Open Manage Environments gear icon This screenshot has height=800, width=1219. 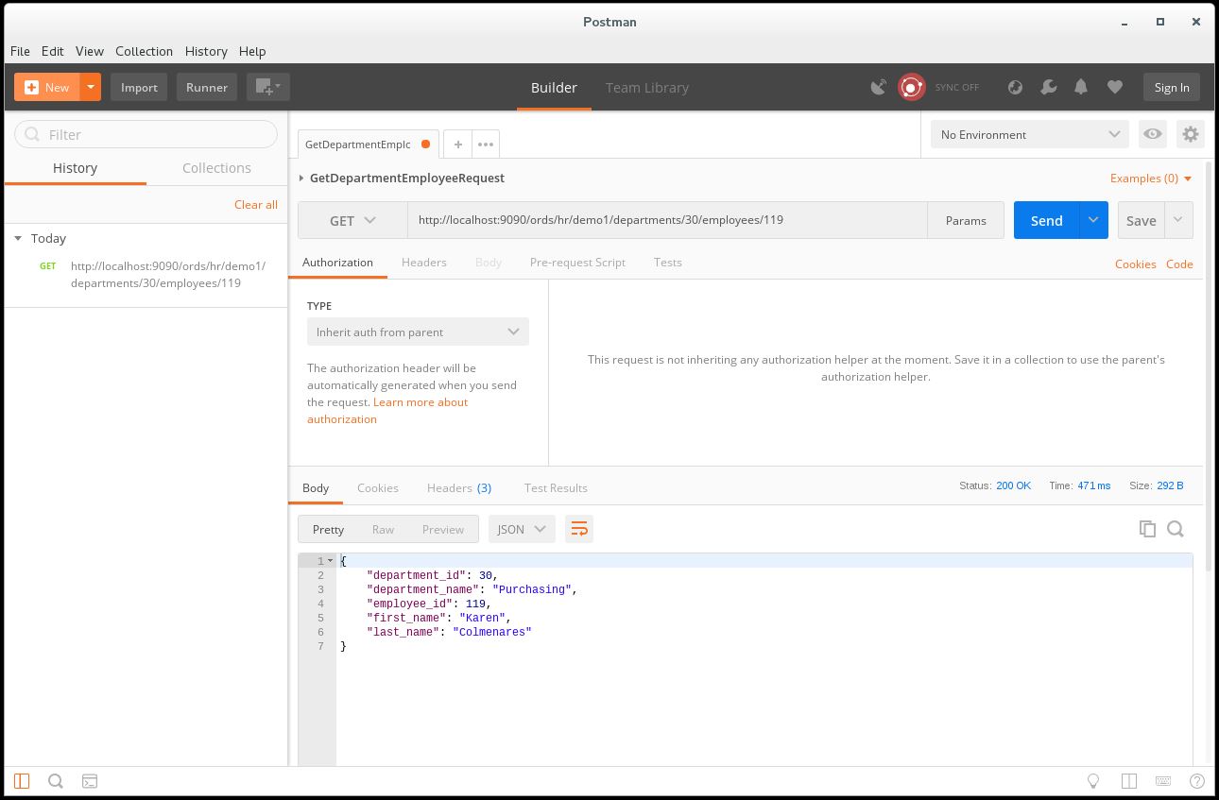click(1190, 134)
